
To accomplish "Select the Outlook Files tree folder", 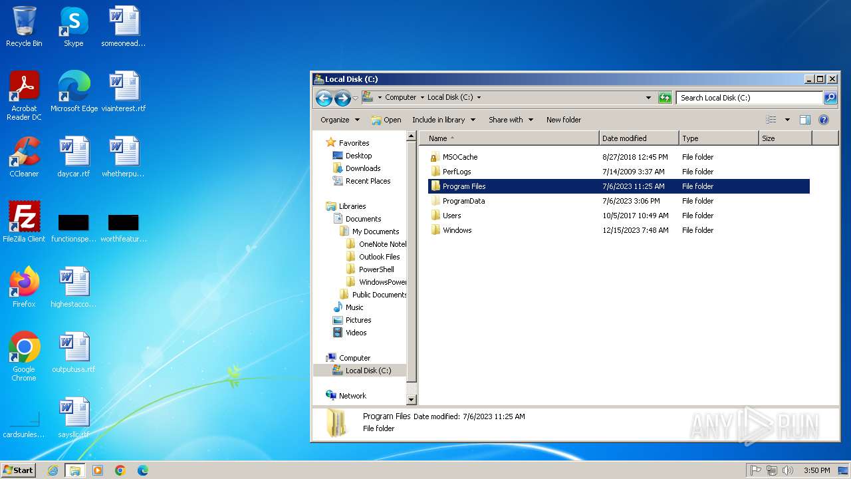I will (x=373, y=257).
